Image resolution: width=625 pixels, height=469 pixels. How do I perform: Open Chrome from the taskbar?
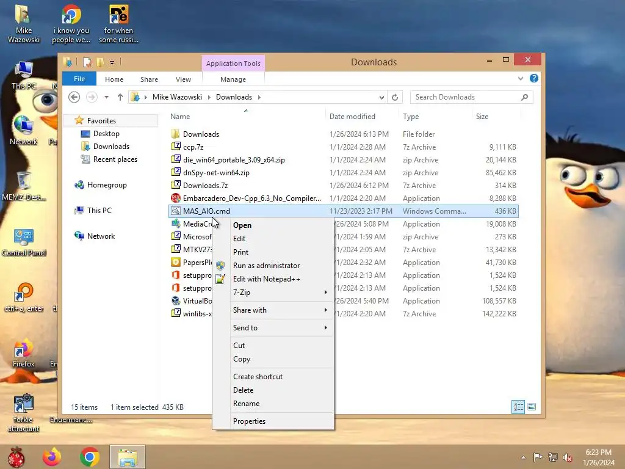(x=90, y=457)
